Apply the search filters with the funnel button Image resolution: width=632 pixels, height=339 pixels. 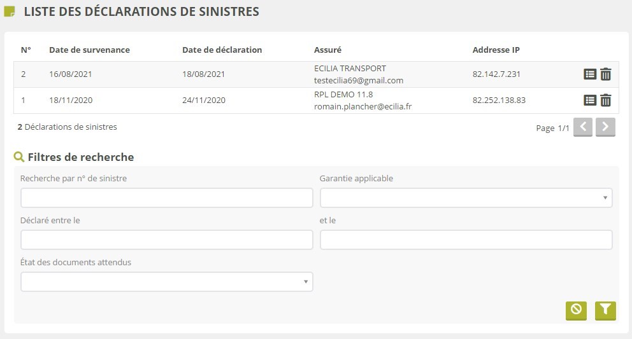pos(605,310)
